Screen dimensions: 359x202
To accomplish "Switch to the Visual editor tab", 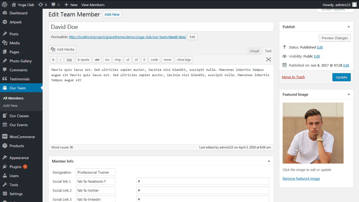I will tap(254, 51).
